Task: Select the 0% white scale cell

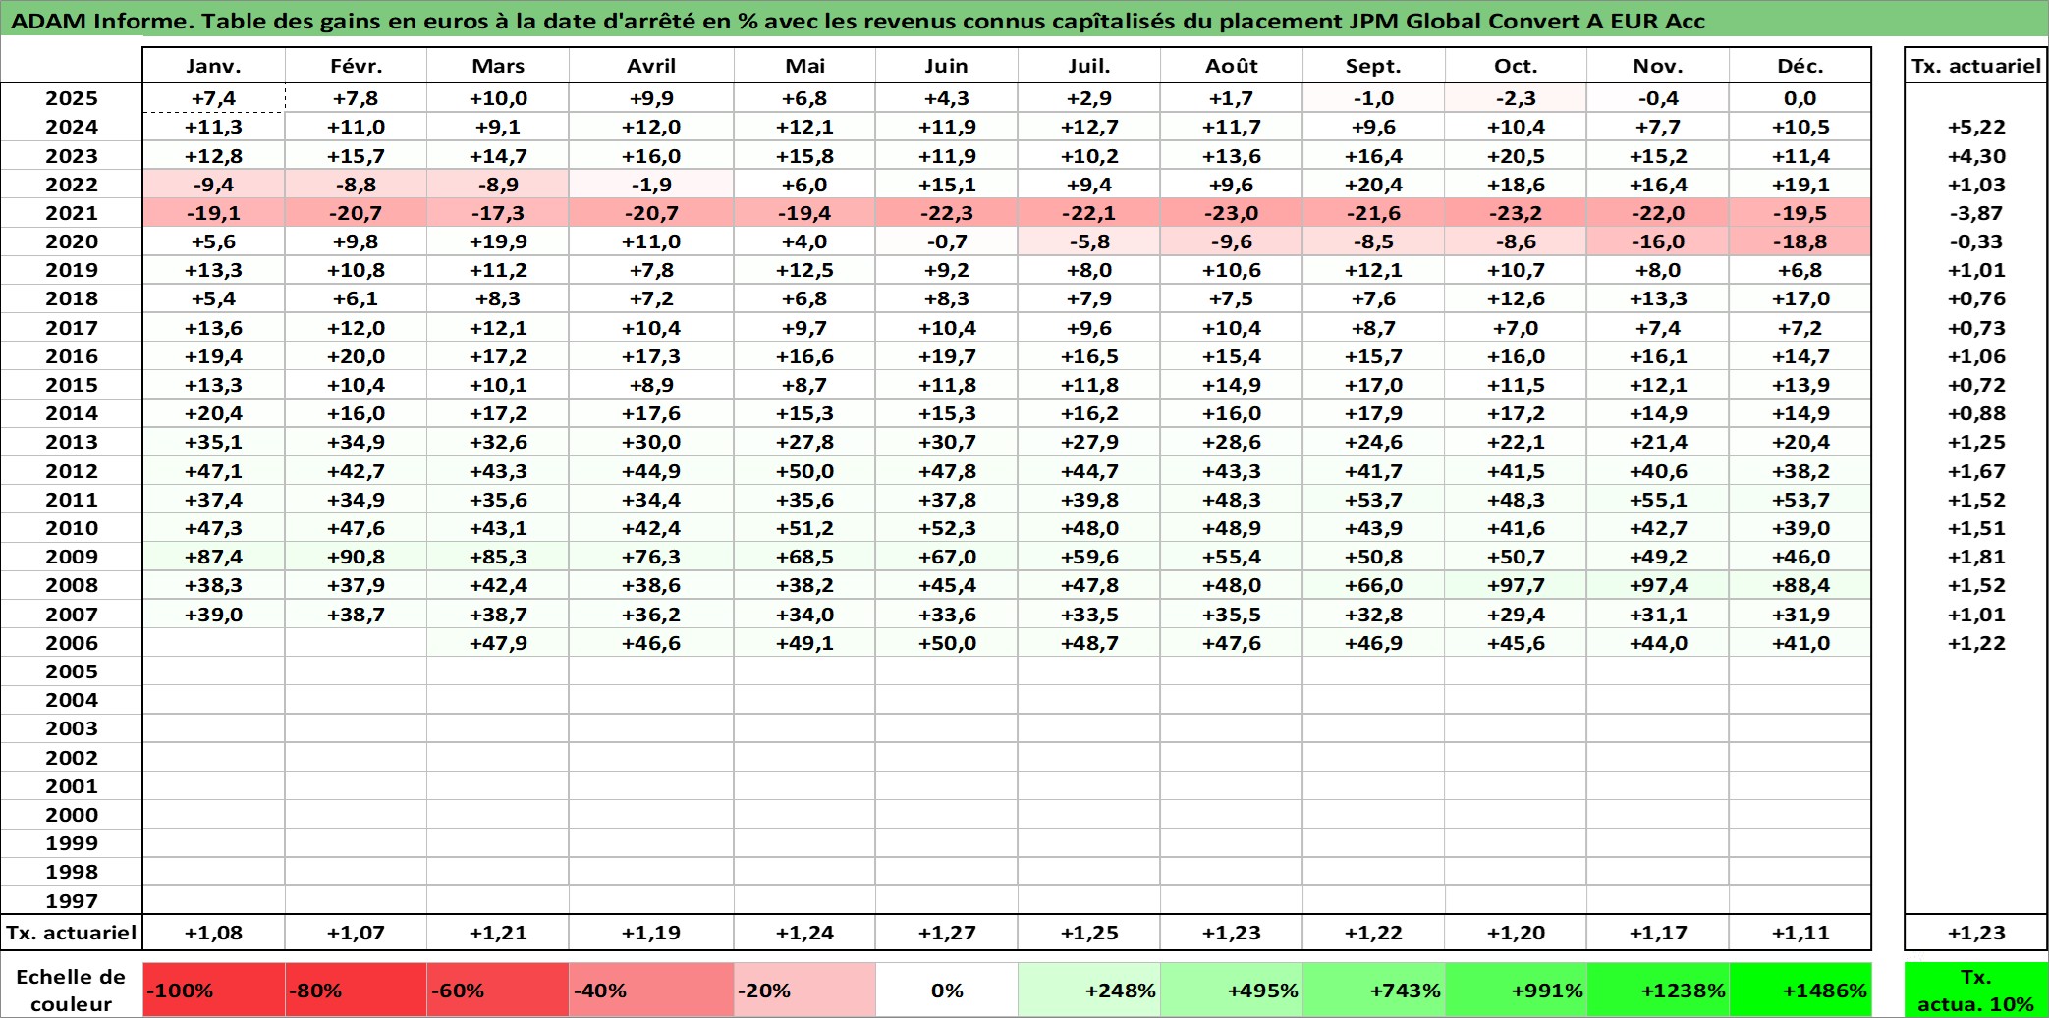Action: click(x=947, y=991)
